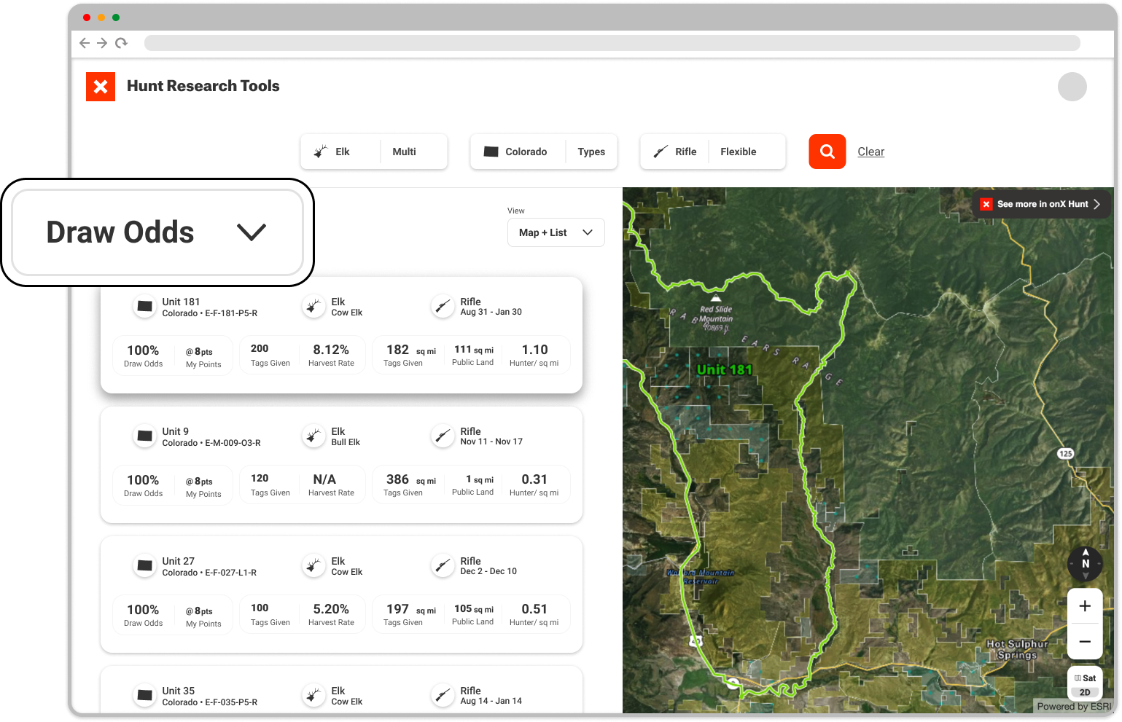
Task: Click 200 Tags Given on Unit 181
Action: pyautogui.click(x=260, y=349)
